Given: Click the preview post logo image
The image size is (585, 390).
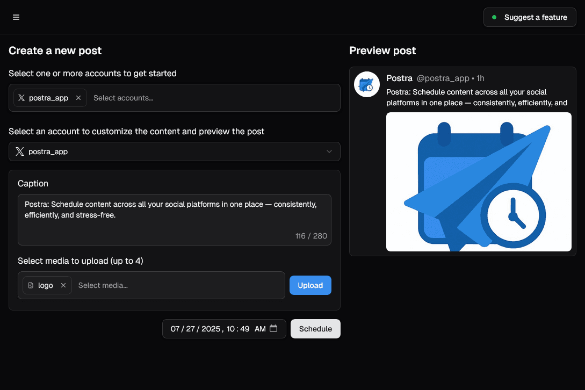Looking at the screenshot, I should coord(479,182).
